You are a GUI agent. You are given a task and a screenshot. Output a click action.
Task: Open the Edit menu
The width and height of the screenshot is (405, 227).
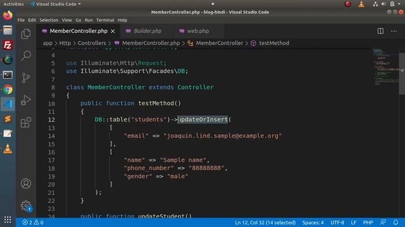[x=32, y=20]
